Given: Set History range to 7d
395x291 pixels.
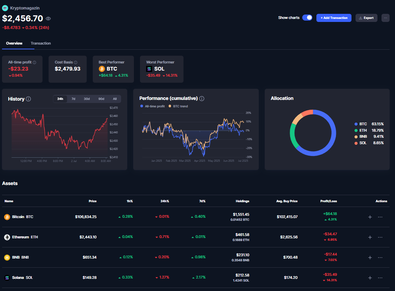Looking at the screenshot, I should click(73, 99).
